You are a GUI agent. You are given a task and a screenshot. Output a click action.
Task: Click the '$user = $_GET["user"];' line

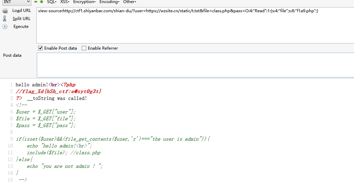click(x=46, y=112)
